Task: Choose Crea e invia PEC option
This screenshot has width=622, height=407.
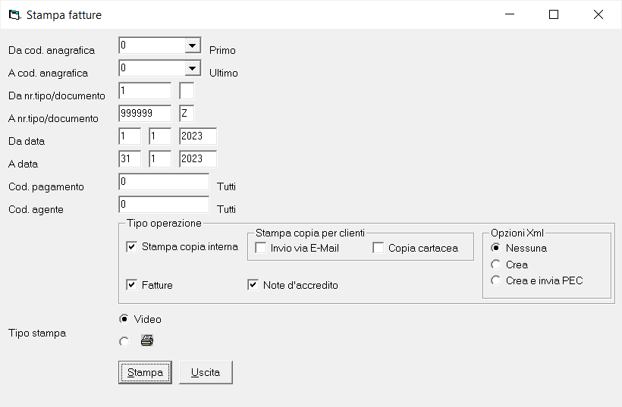Action: pyautogui.click(x=496, y=280)
